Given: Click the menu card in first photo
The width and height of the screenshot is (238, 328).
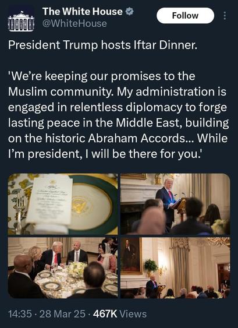Looking at the screenshot, I should click(x=49, y=200).
